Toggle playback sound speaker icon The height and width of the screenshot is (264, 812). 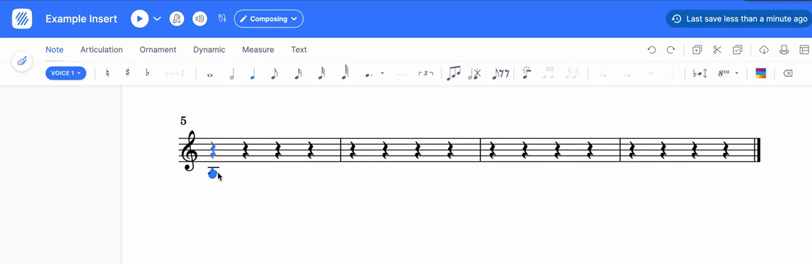click(200, 19)
